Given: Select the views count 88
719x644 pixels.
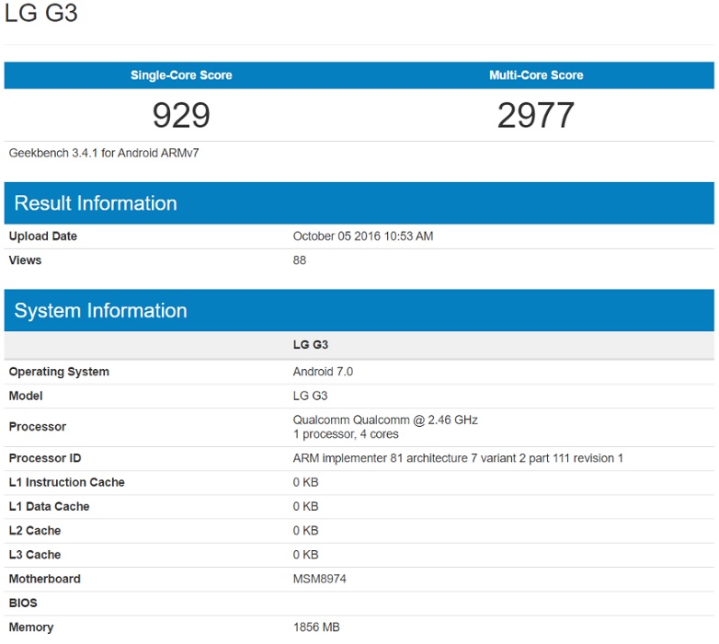Looking at the screenshot, I should [300, 260].
